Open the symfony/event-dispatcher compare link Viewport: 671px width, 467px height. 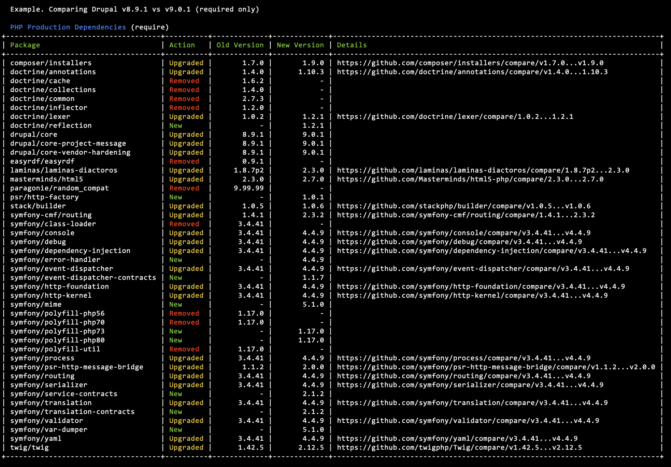point(483,269)
